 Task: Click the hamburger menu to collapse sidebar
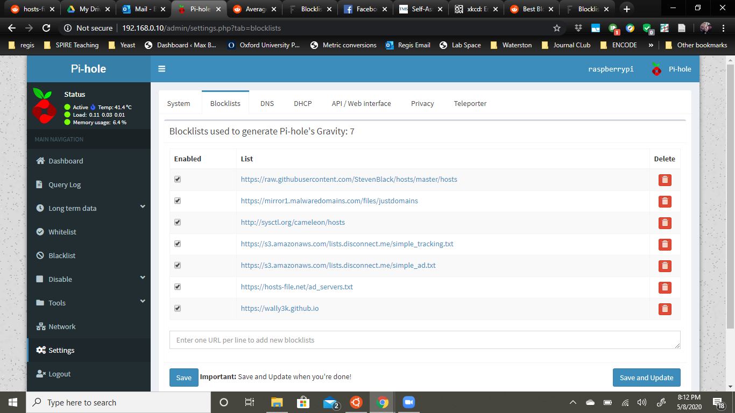161,69
